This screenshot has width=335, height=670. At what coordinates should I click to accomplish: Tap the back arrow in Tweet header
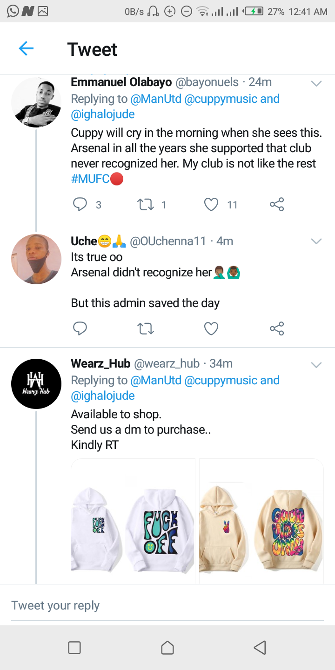point(26,48)
